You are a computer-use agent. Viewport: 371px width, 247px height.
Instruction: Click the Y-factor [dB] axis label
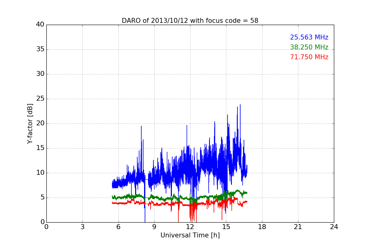[30, 124]
